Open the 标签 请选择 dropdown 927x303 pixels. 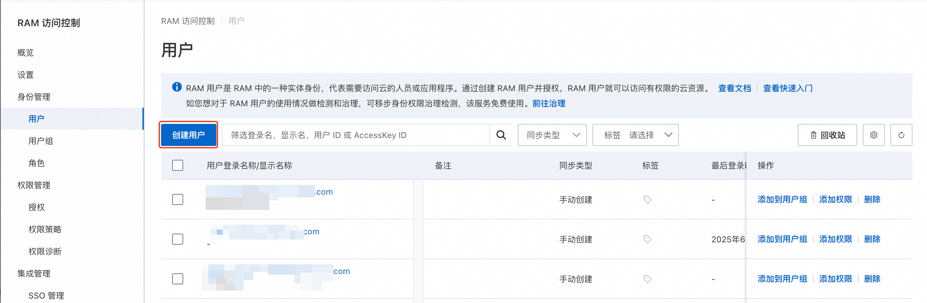pos(635,135)
